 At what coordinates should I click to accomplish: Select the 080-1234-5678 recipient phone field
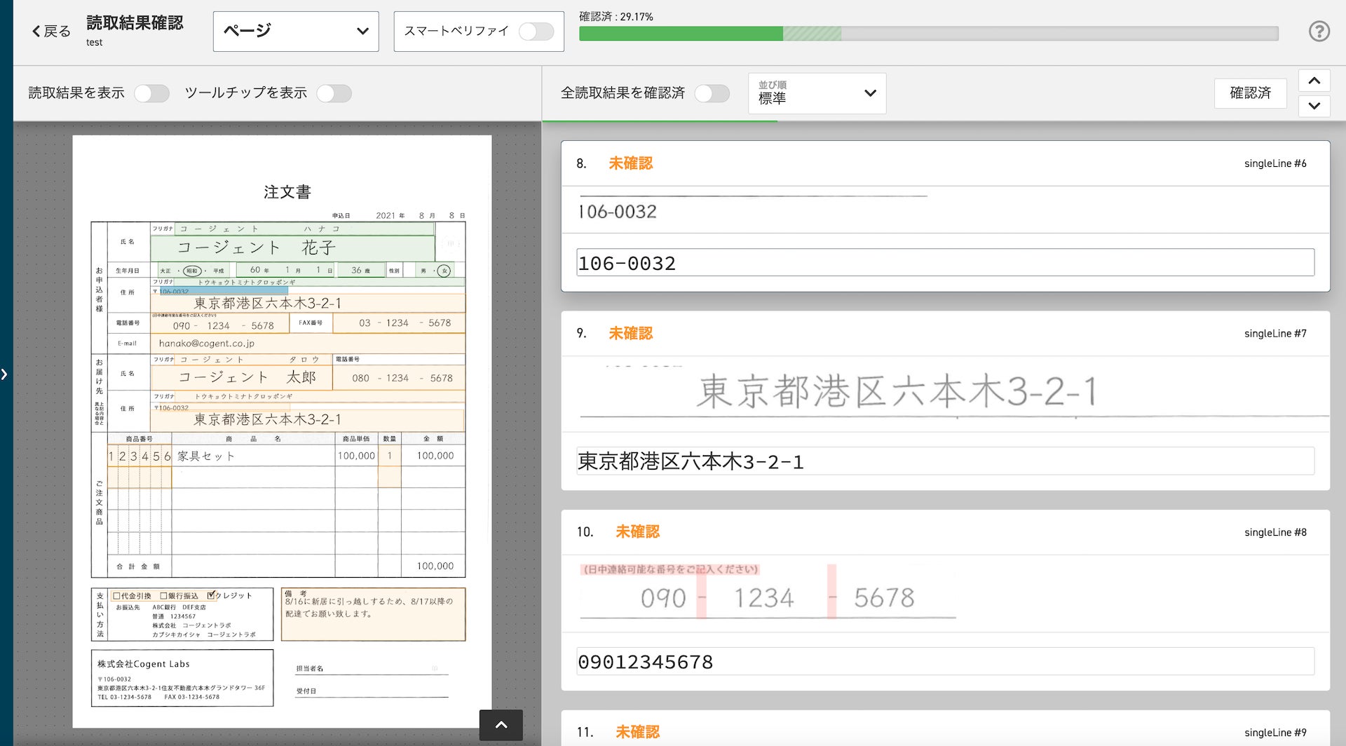pyautogui.click(x=398, y=378)
